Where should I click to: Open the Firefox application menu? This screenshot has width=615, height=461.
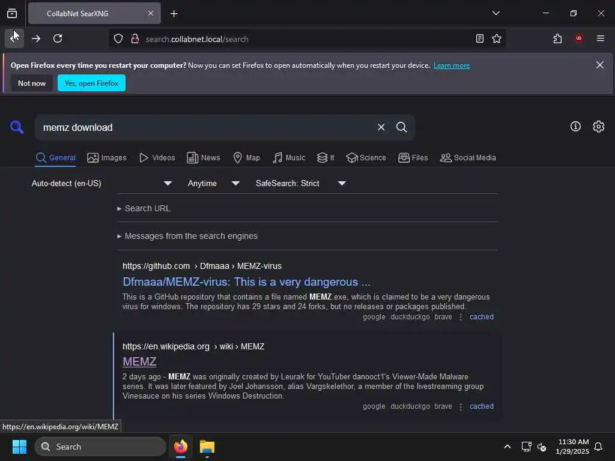[x=600, y=38]
